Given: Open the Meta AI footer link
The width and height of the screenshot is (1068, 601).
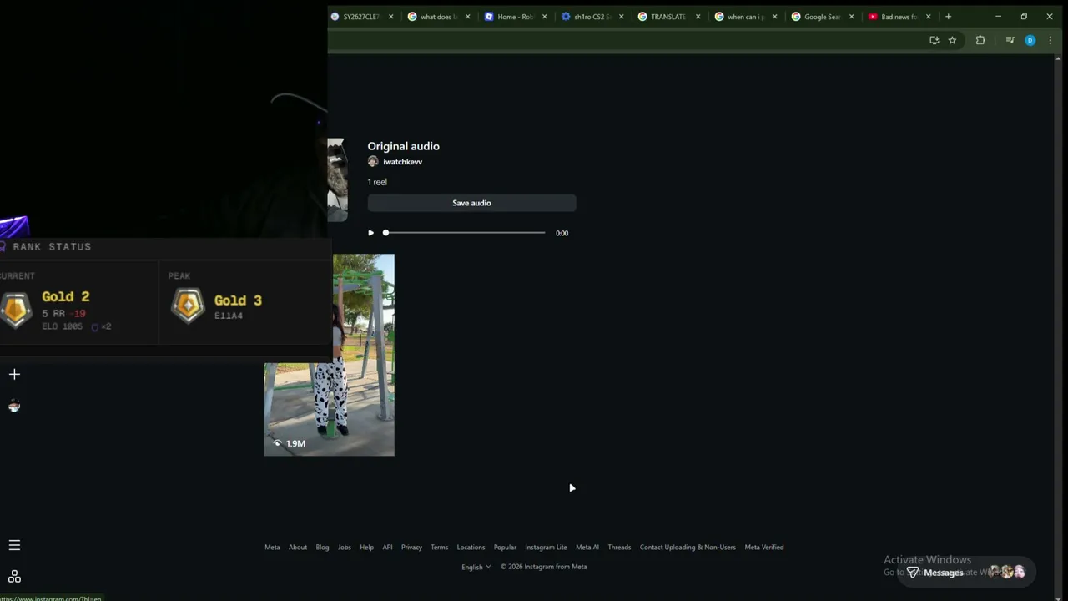Looking at the screenshot, I should [587, 548].
